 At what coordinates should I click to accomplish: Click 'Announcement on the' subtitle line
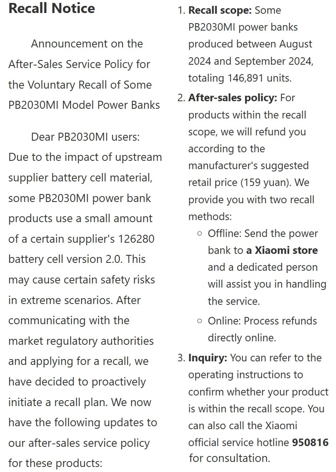point(87,44)
